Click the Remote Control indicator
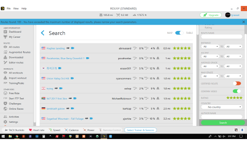Viewport: 247px width, 145px height. [x=110, y=130]
